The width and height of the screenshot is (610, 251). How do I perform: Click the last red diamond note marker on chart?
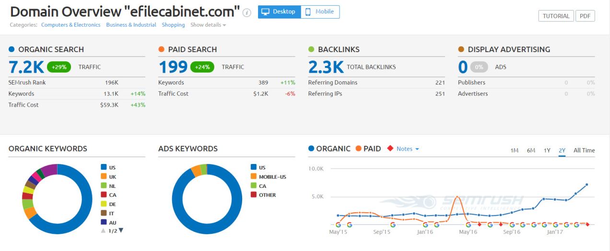click(x=588, y=224)
